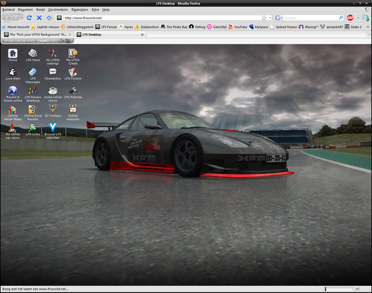The width and height of the screenshot is (372, 293).
Task: Click the Skype toolbar icon
Action: point(365,18)
